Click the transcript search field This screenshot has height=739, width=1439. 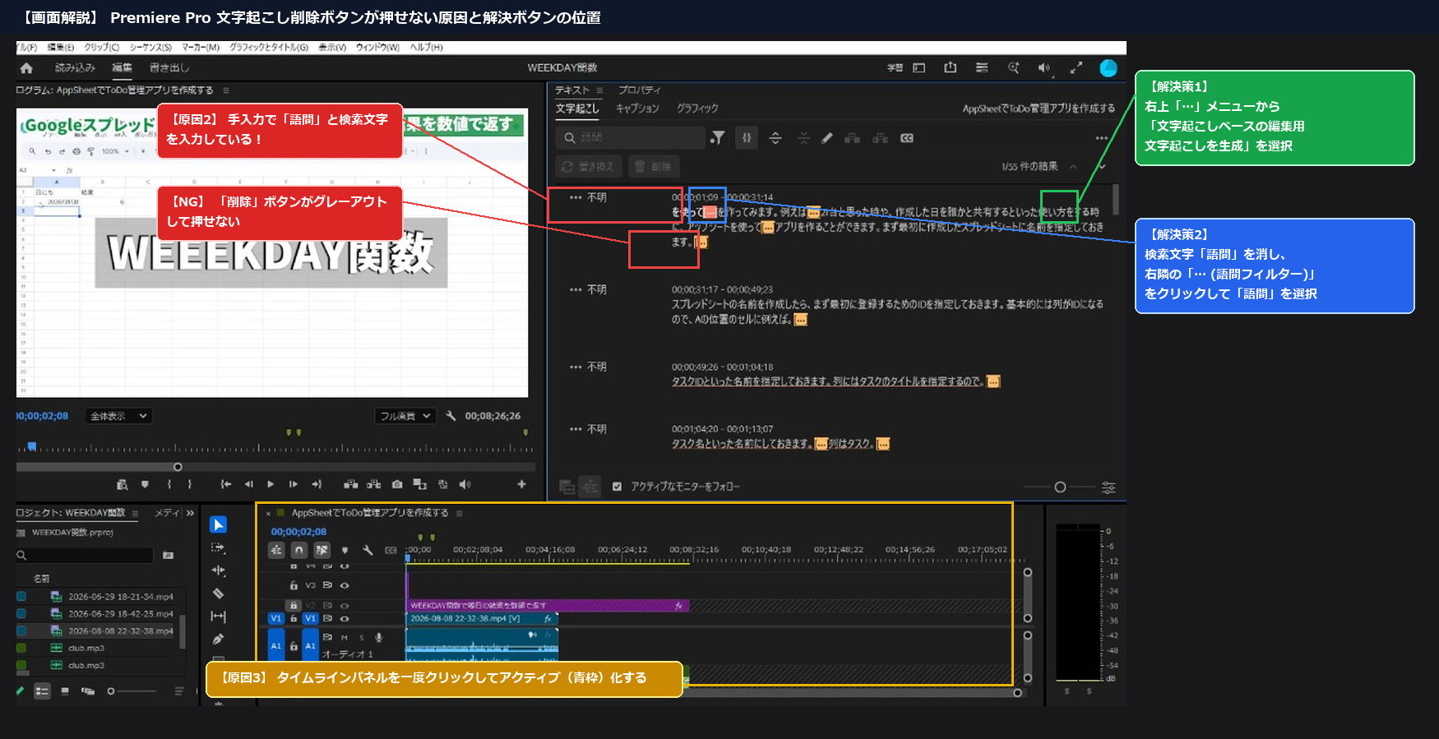631,138
